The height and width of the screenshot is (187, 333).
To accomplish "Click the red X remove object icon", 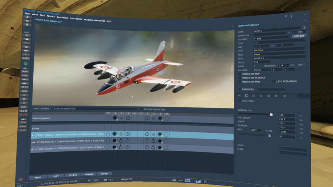I will tap(23, 115).
